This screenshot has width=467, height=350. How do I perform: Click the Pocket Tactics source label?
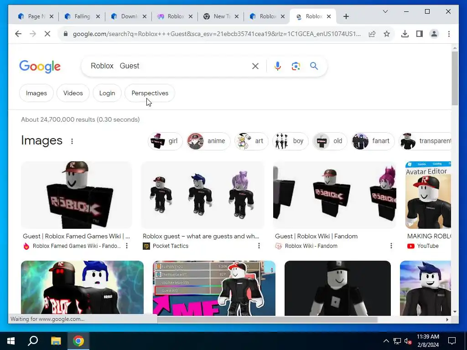(171, 246)
